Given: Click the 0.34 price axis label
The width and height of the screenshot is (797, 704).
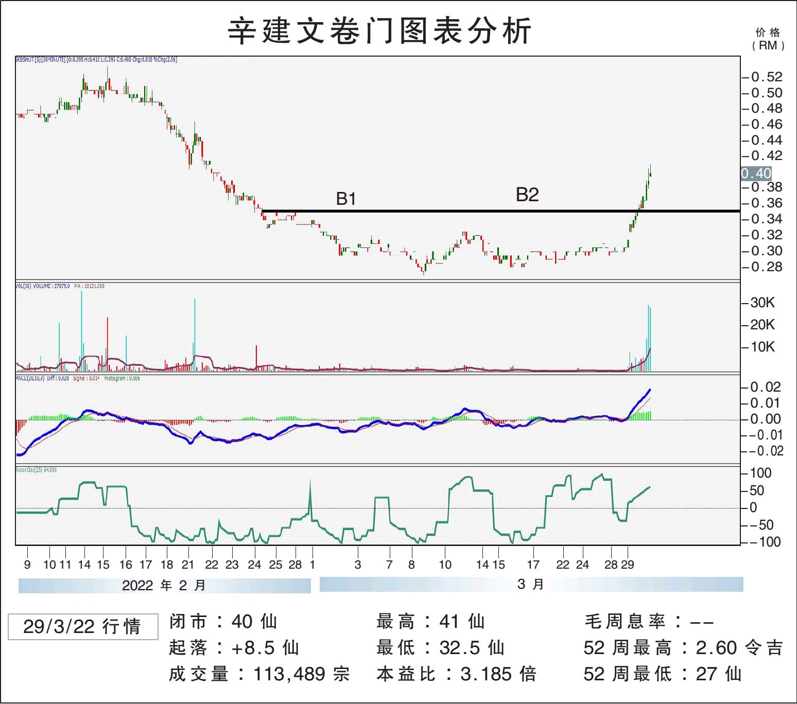Looking at the screenshot, I should pyautogui.click(x=767, y=219).
